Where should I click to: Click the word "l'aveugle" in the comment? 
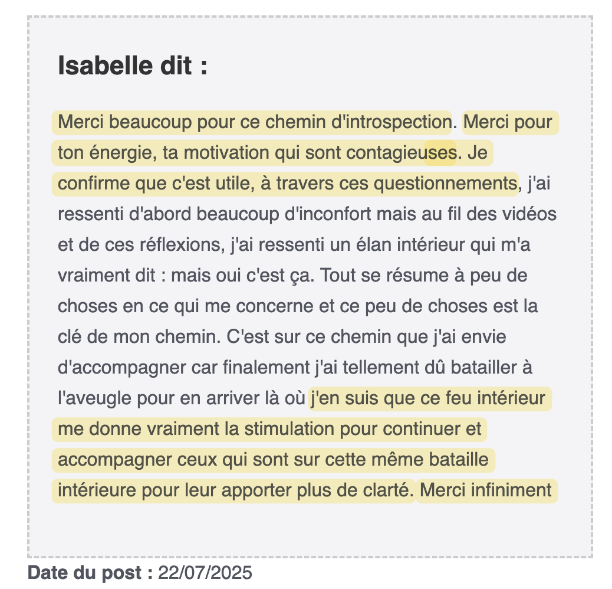95,398
